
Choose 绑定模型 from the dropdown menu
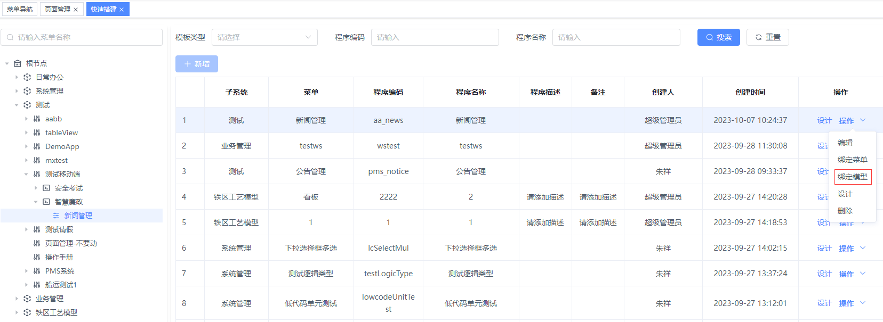coord(852,177)
